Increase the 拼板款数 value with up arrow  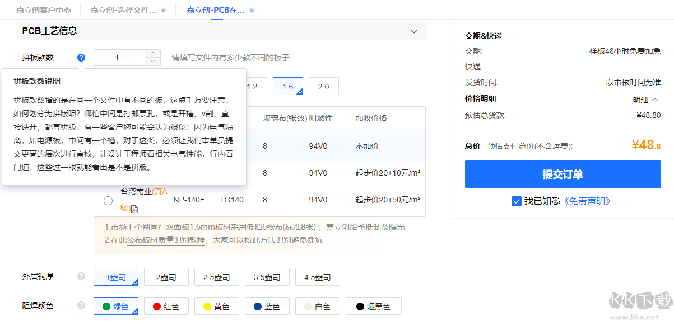pyautogui.click(x=152, y=54)
